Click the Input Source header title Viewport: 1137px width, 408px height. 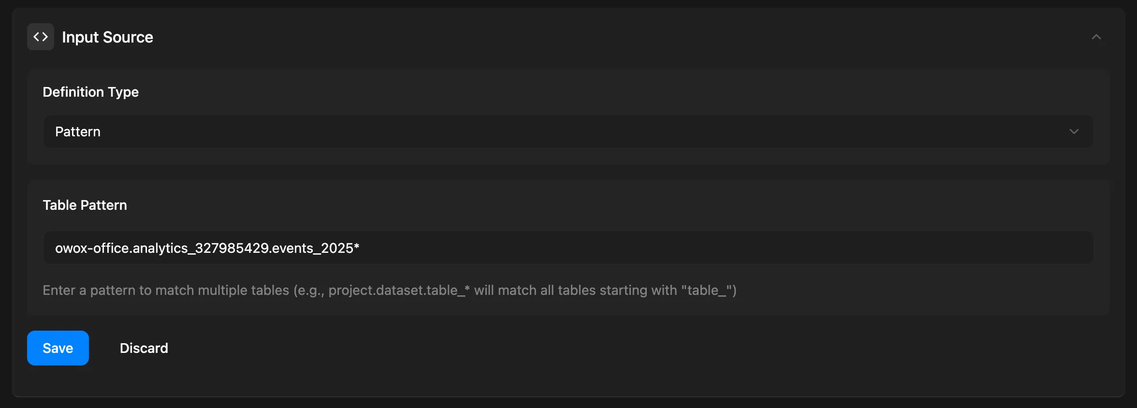click(107, 37)
